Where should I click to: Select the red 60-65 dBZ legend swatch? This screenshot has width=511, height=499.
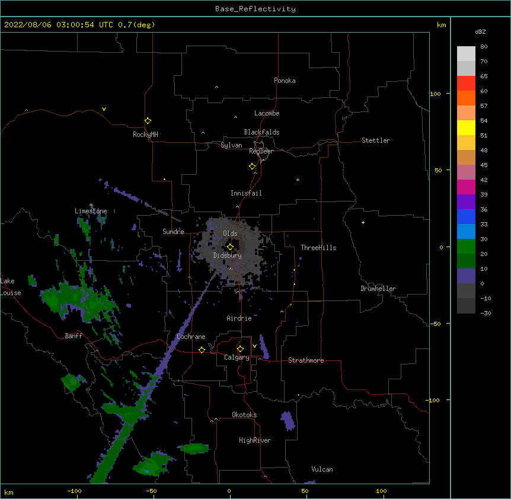coord(466,84)
